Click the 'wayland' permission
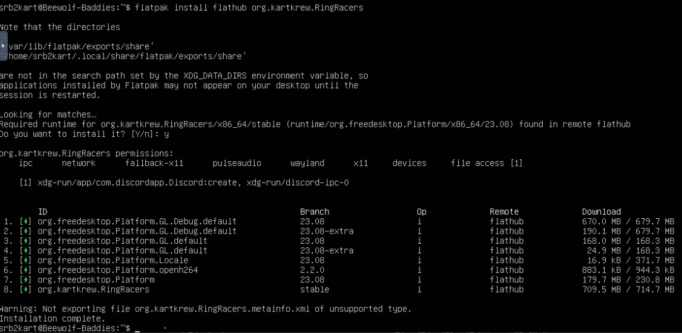The image size is (682, 333). point(308,163)
